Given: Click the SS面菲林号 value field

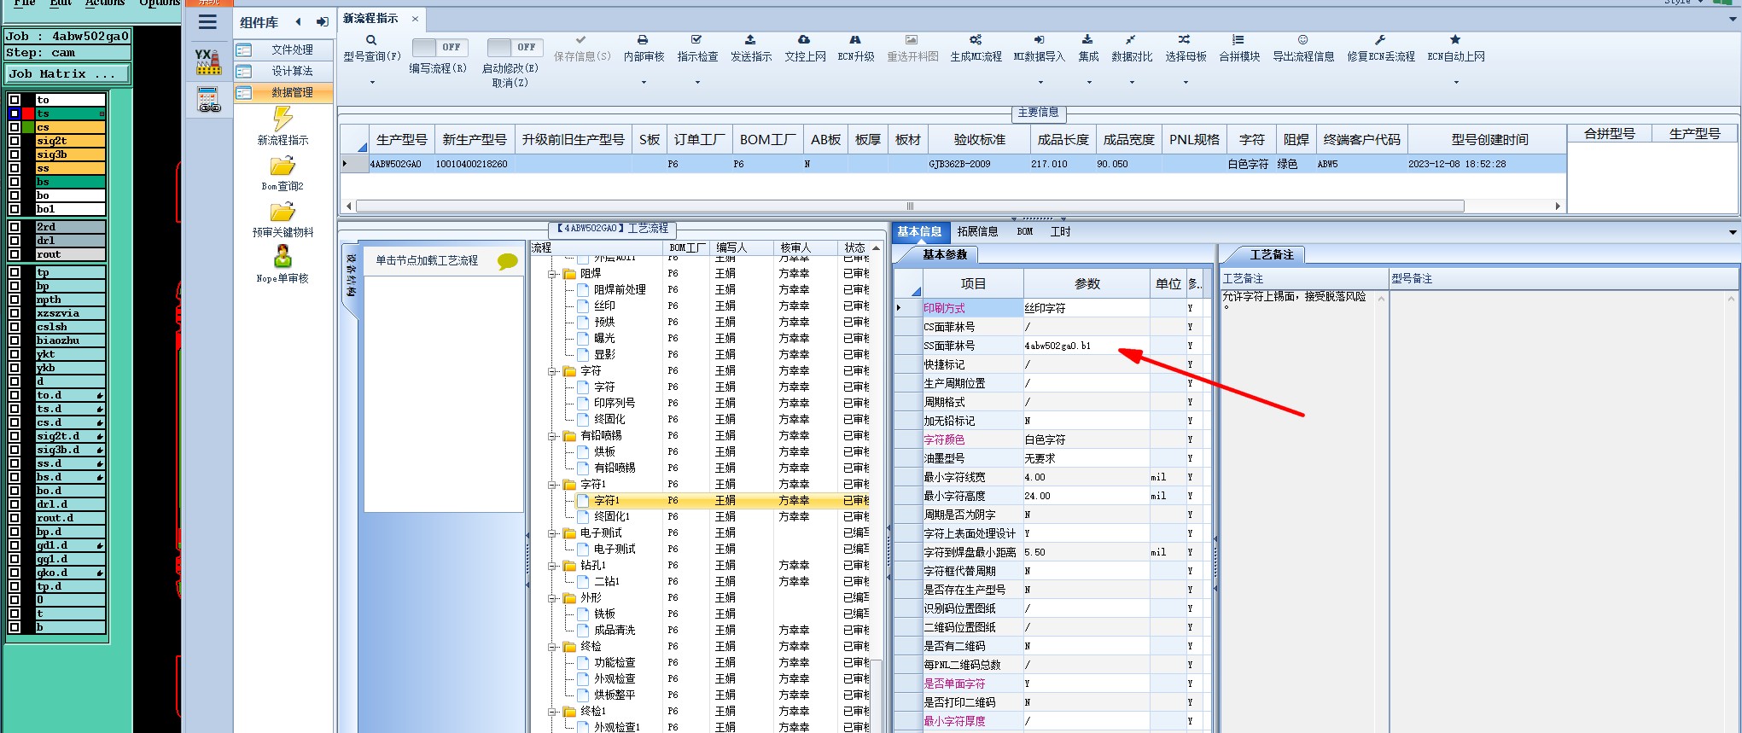Looking at the screenshot, I should coord(1086,346).
